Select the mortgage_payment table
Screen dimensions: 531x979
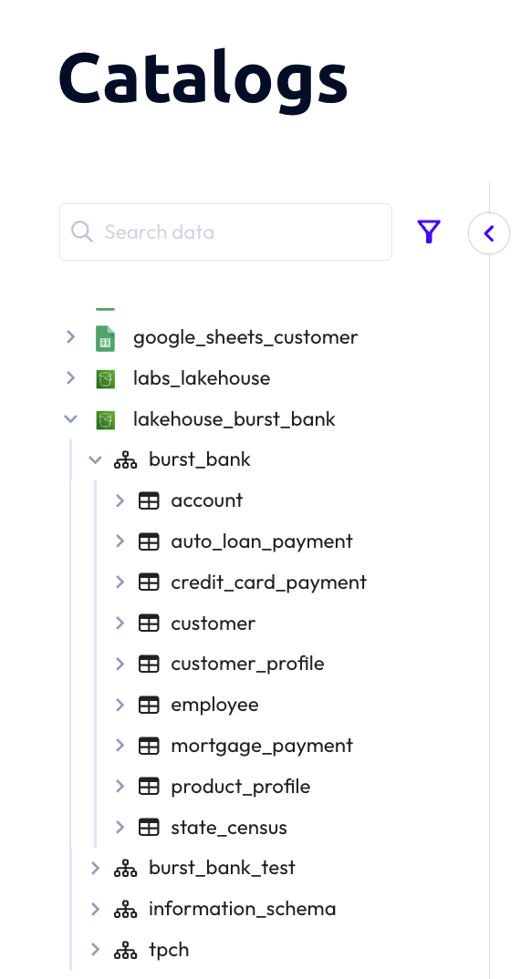261,745
